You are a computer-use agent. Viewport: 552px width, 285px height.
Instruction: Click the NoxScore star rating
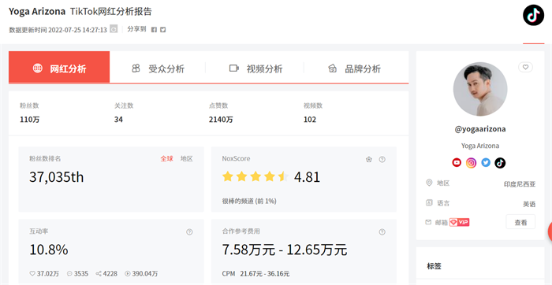point(255,176)
